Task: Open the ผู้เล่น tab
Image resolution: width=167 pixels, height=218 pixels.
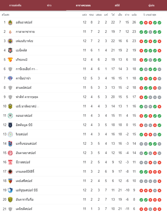Action: [151, 5]
